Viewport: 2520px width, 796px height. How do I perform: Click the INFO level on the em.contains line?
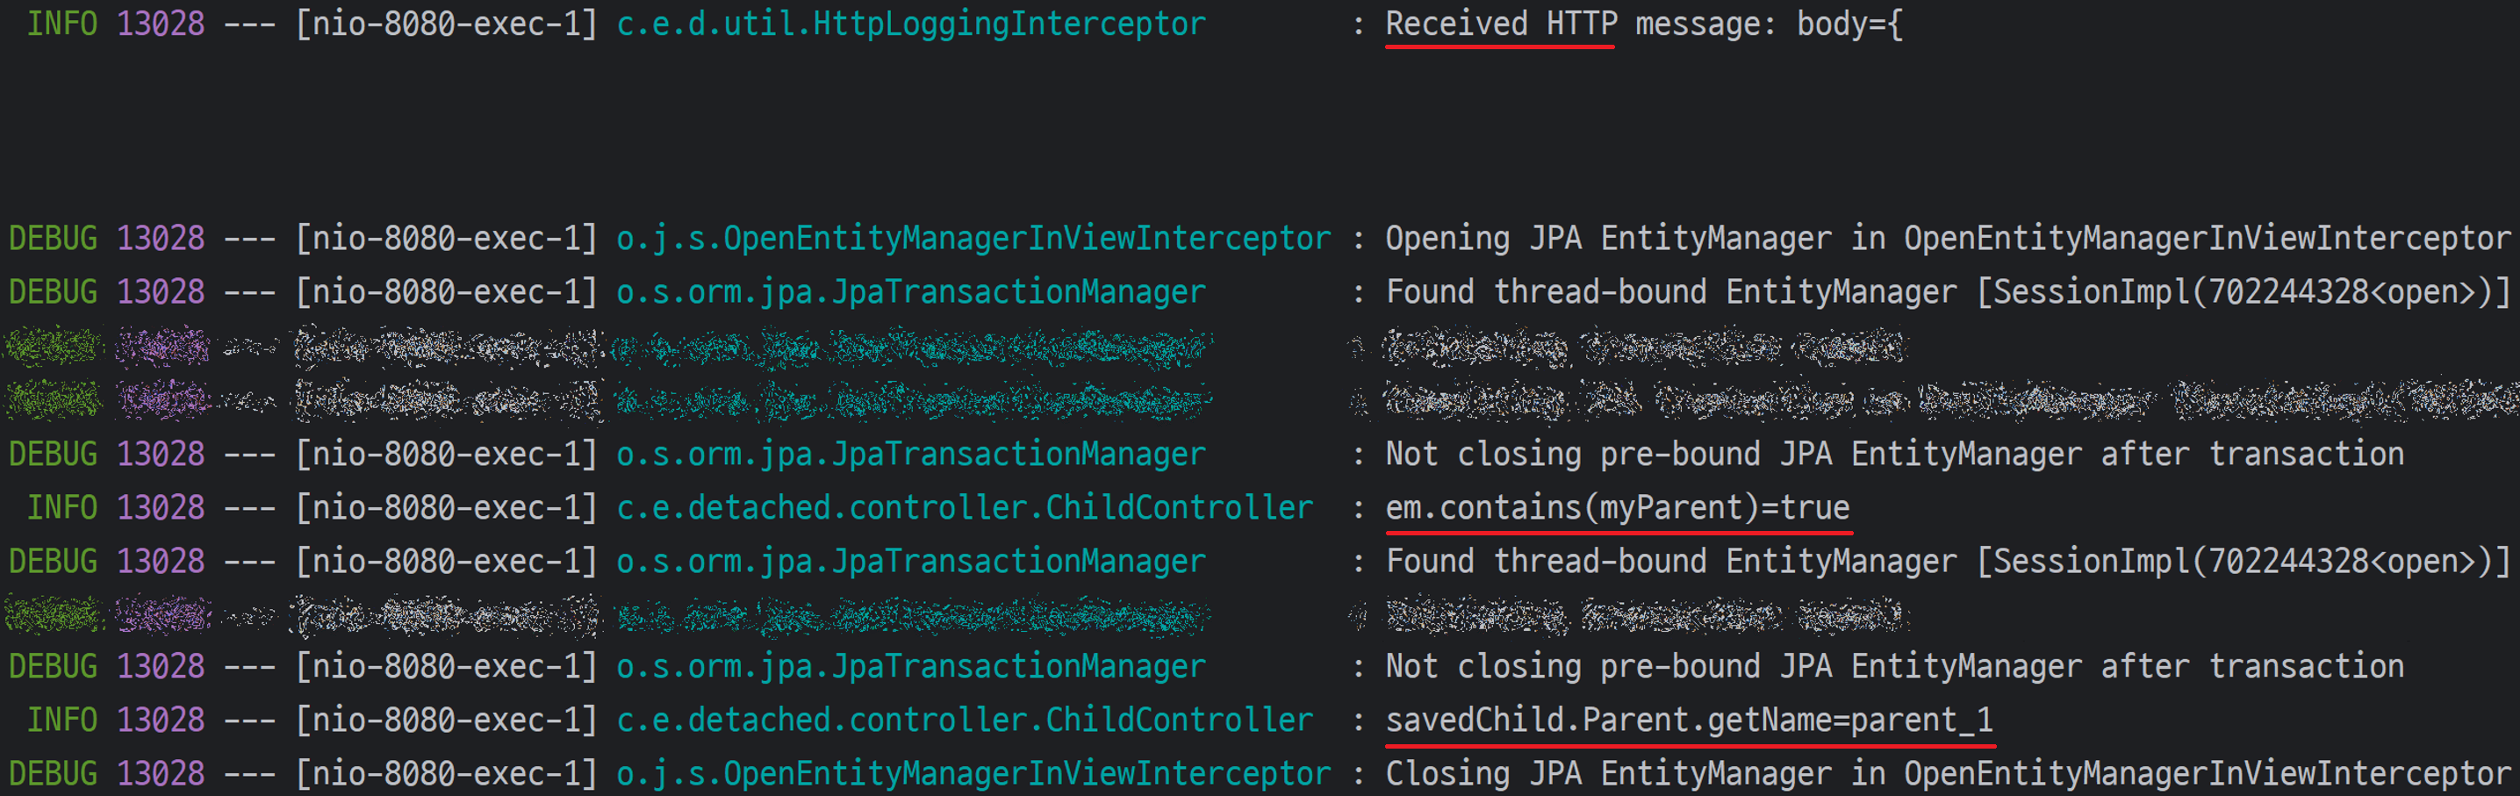click(x=61, y=507)
